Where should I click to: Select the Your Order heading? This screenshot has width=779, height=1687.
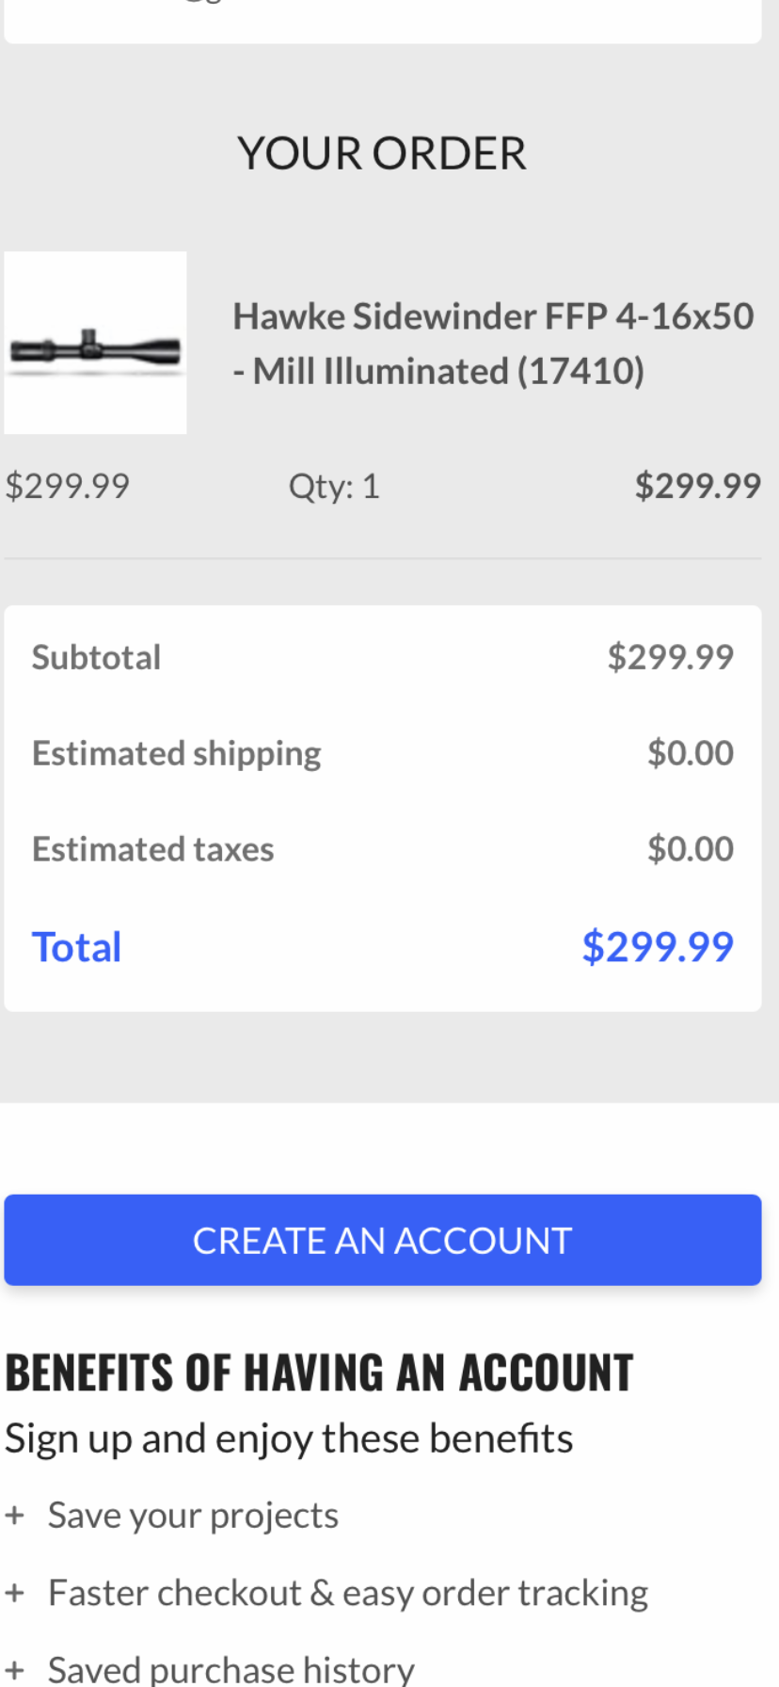click(x=382, y=153)
